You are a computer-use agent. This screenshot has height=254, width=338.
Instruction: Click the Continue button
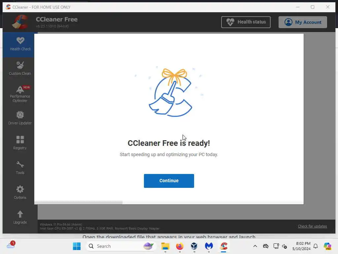pos(169,181)
